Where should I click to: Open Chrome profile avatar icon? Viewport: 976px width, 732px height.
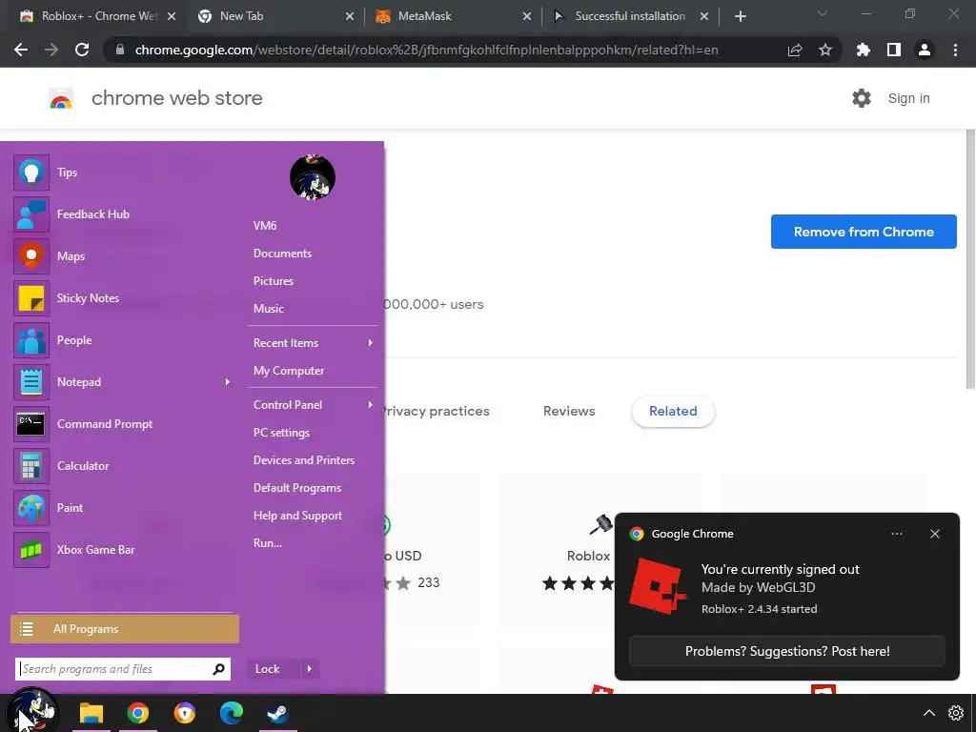925,50
